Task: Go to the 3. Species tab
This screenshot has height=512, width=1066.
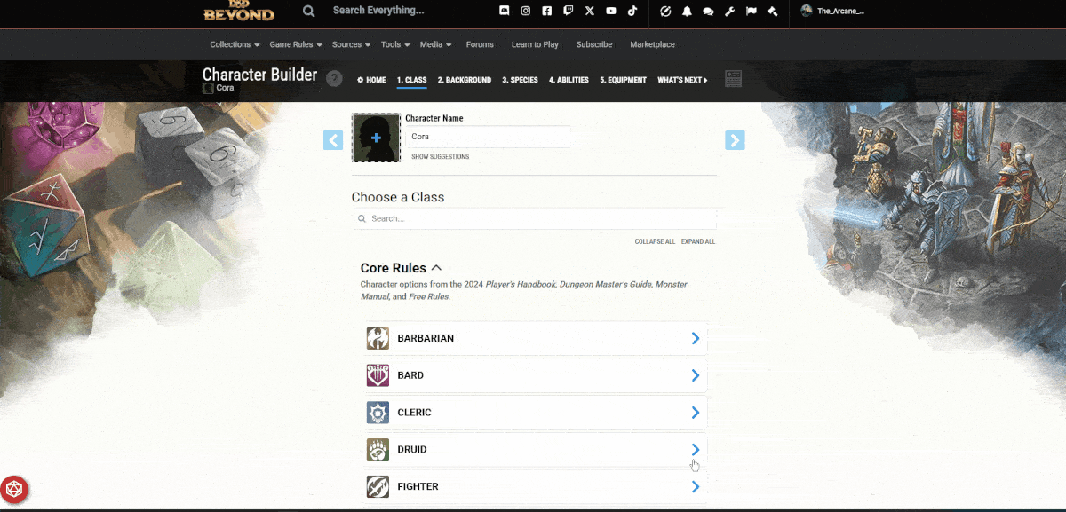Action: click(x=520, y=80)
